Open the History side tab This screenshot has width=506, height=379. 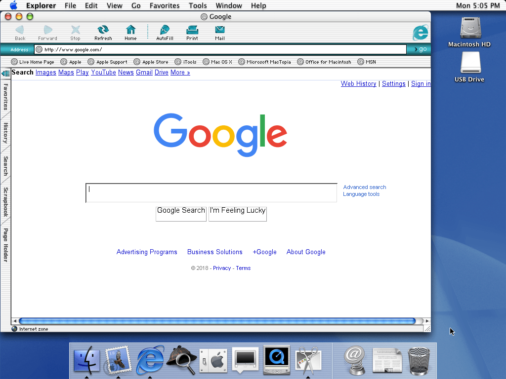click(x=5, y=133)
